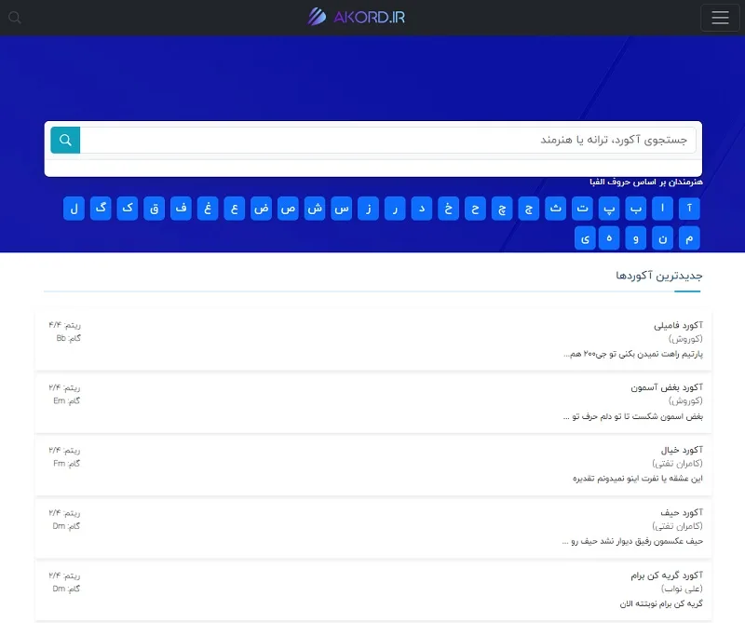
Task: Browse artists starting with letter ق
Action: pyautogui.click(x=154, y=209)
